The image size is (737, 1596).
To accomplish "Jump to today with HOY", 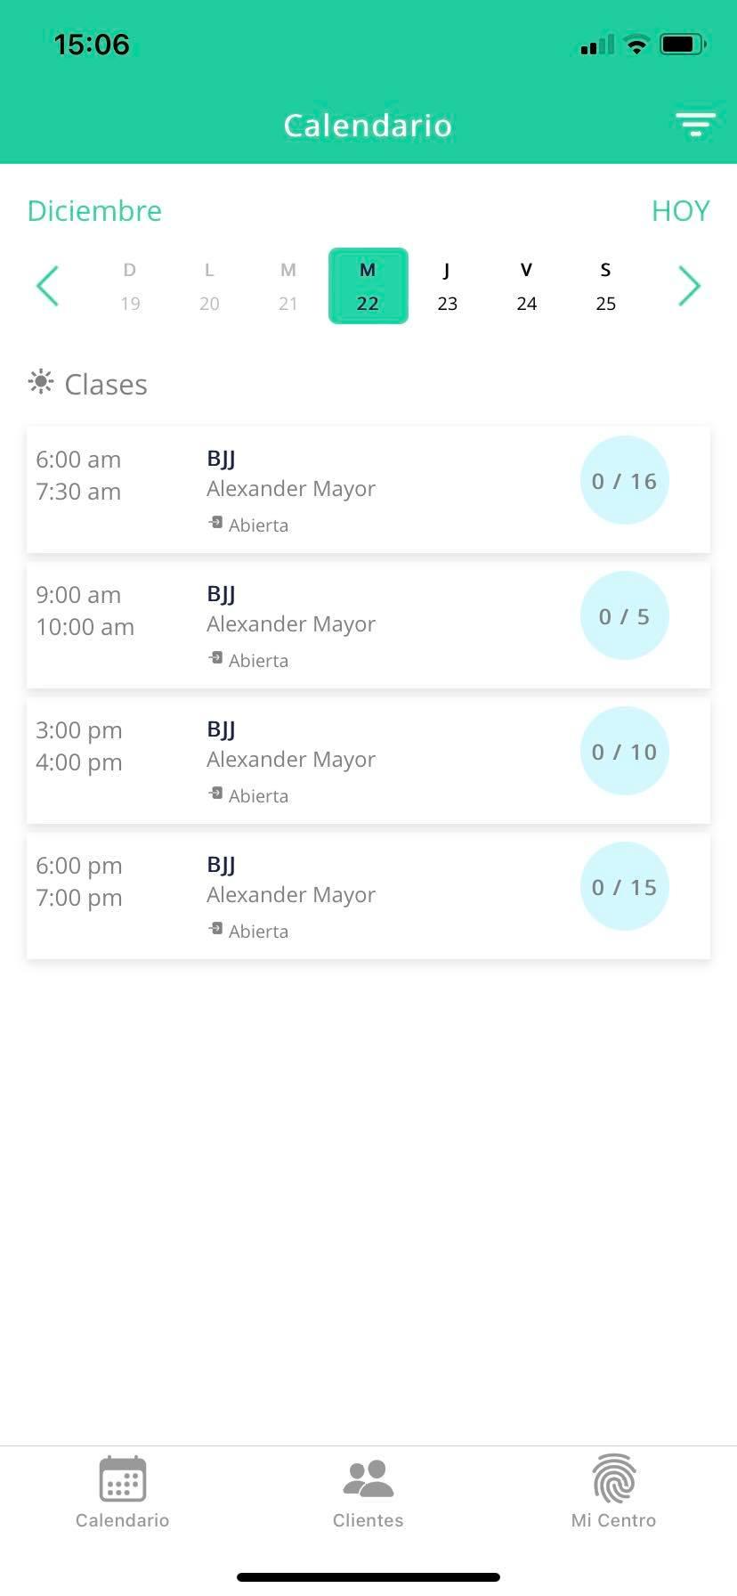I will coord(680,211).
